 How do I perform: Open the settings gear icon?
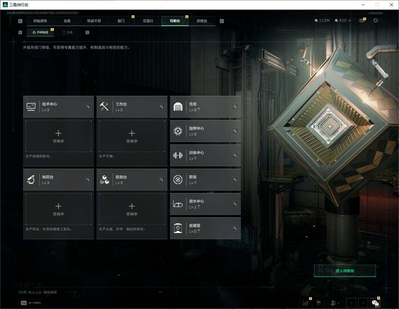pyautogui.click(x=376, y=21)
